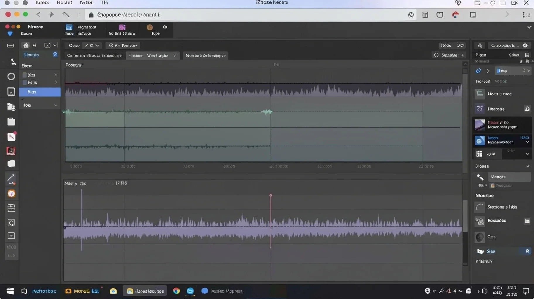Screen dimensions: 534x299
Task: Click the home icon in the left panel toolbar
Action: pyautogui.click(x=26, y=45)
